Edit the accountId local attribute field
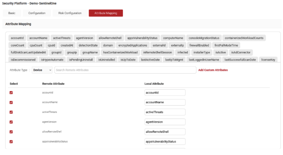283x155 pixels. pos(165,93)
